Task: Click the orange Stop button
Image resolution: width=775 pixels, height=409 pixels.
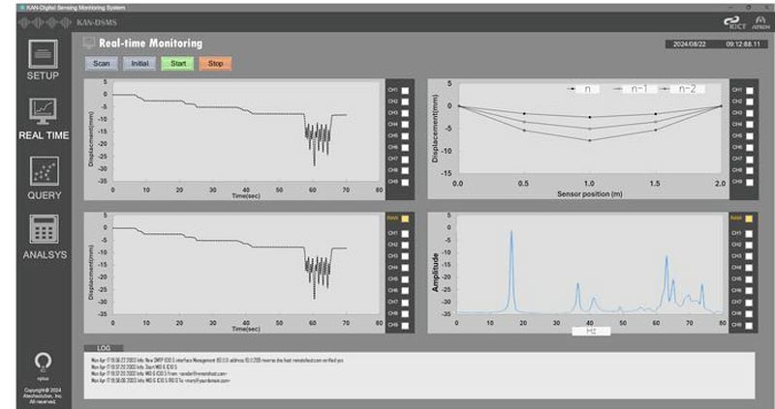Action: coord(215,64)
